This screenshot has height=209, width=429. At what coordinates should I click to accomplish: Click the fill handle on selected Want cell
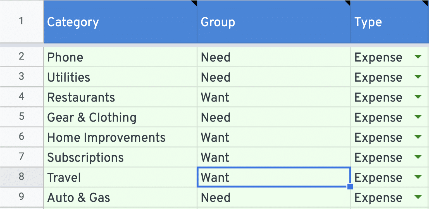[350, 186]
